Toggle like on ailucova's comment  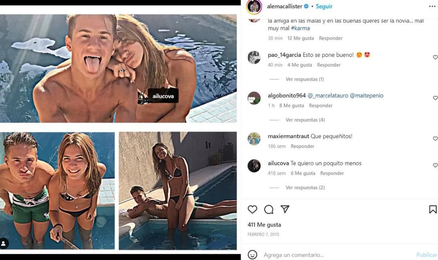(435, 165)
